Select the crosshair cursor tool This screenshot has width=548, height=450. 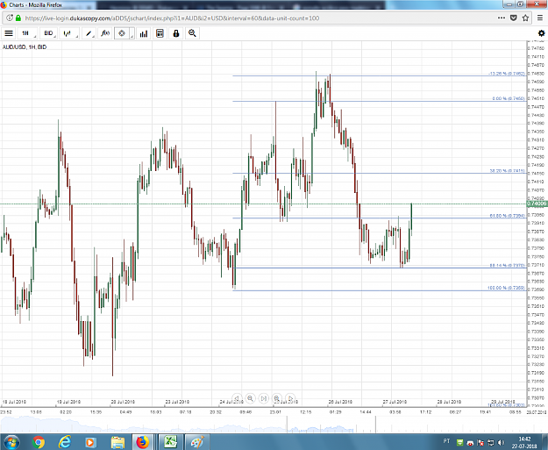tap(122, 33)
